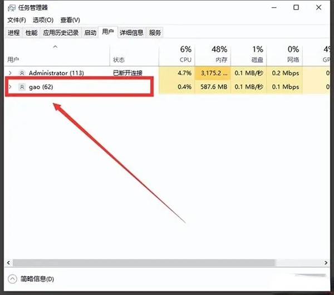Maximize the Task Manager window
The image size is (334, 295).
click(x=296, y=8)
